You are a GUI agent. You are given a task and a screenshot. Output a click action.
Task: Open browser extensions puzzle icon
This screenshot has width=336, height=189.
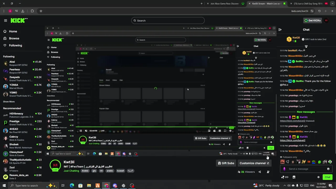32,11
